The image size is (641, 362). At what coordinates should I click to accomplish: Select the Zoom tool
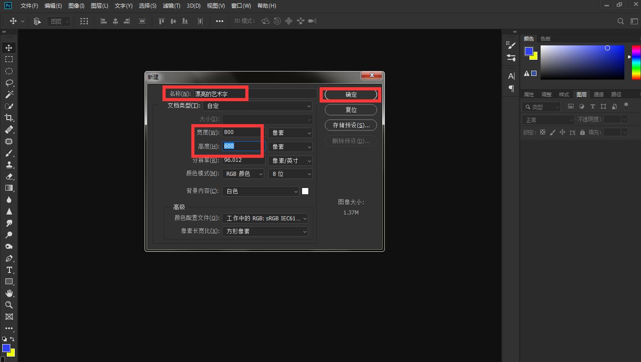[x=9, y=305]
